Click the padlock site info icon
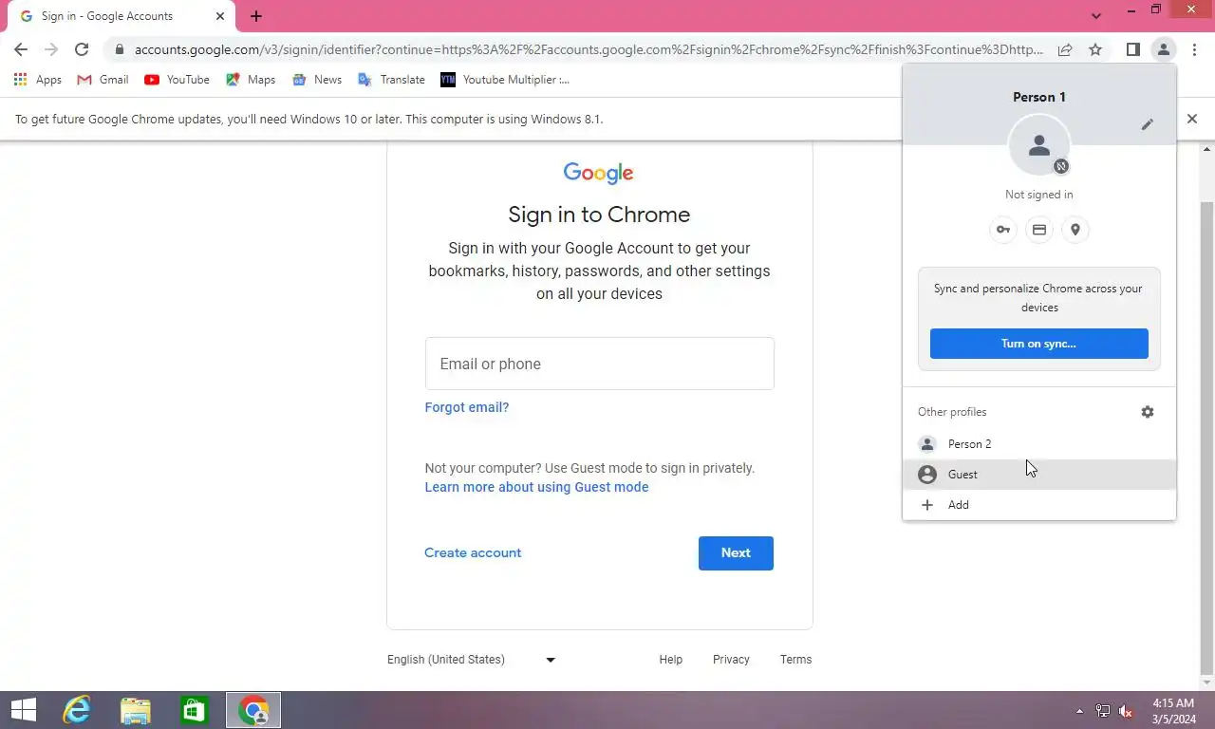 118,49
